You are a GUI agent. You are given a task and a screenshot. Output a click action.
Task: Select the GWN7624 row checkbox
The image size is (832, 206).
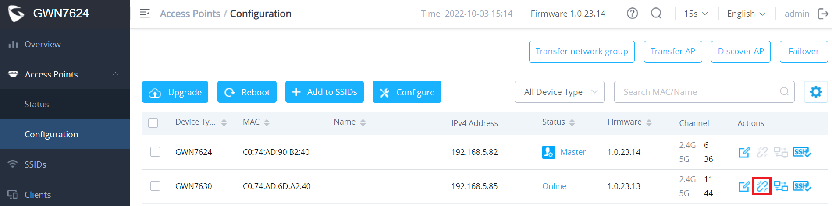pyautogui.click(x=155, y=152)
